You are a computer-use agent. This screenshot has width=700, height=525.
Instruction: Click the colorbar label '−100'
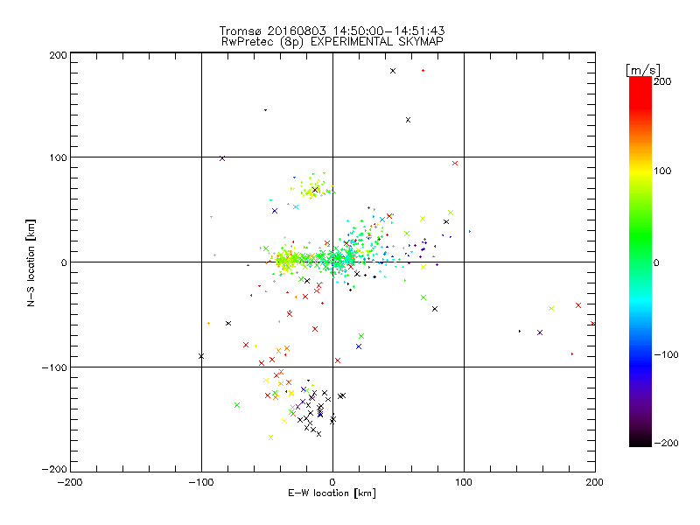(x=666, y=354)
